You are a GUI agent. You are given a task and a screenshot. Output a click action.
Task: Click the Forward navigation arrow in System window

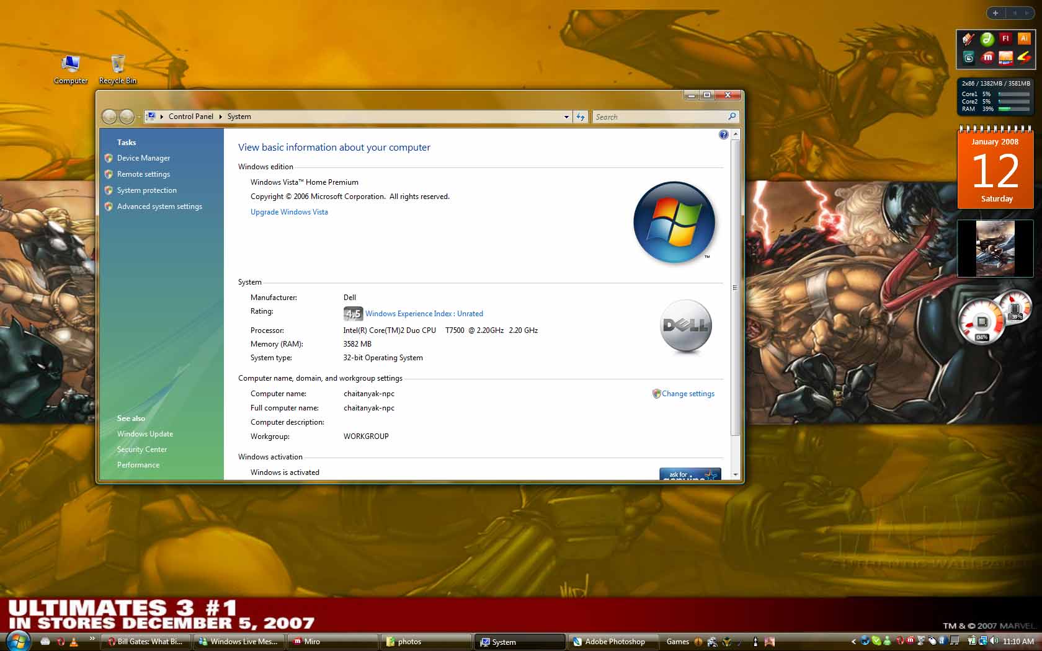pyautogui.click(x=127, y=117)
